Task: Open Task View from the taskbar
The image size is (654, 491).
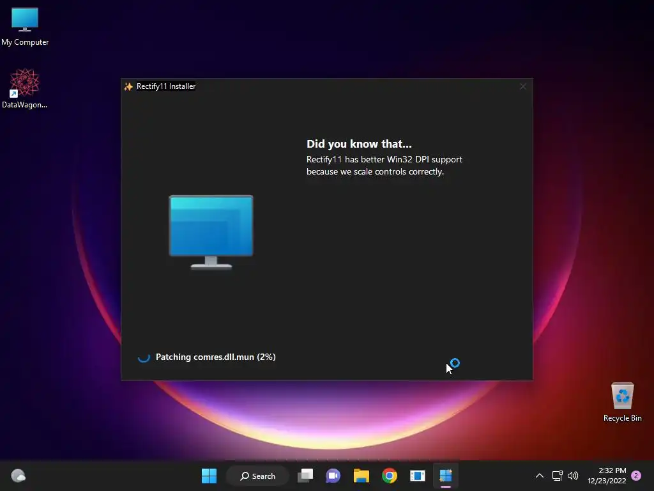Action: click(305, 476)
